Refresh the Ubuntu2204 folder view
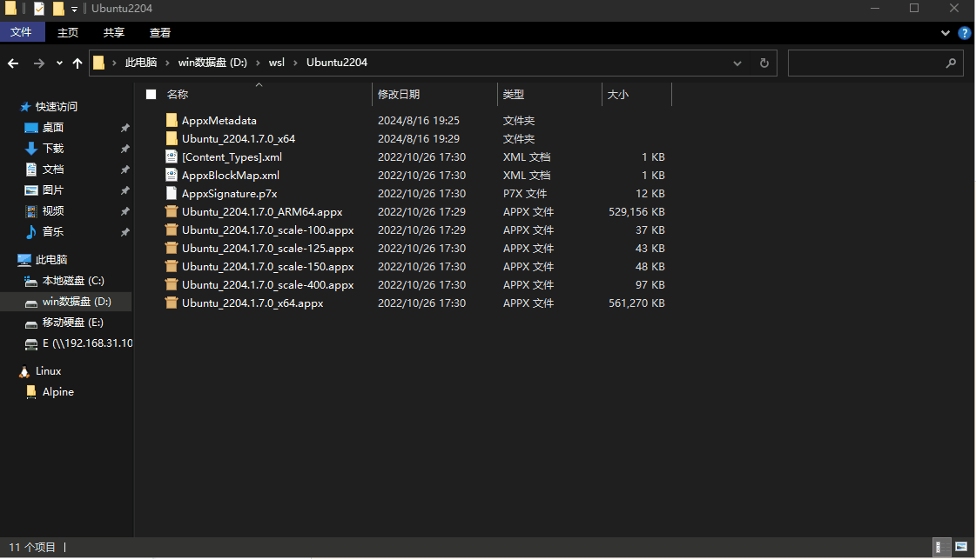Screen dimensions: 976x559 pyautogui.click(x=764, y=63)
